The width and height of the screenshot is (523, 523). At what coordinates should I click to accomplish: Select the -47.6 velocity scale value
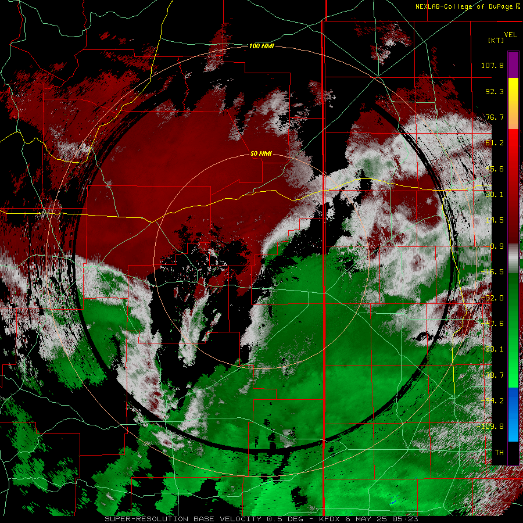[x=492, y=324]
